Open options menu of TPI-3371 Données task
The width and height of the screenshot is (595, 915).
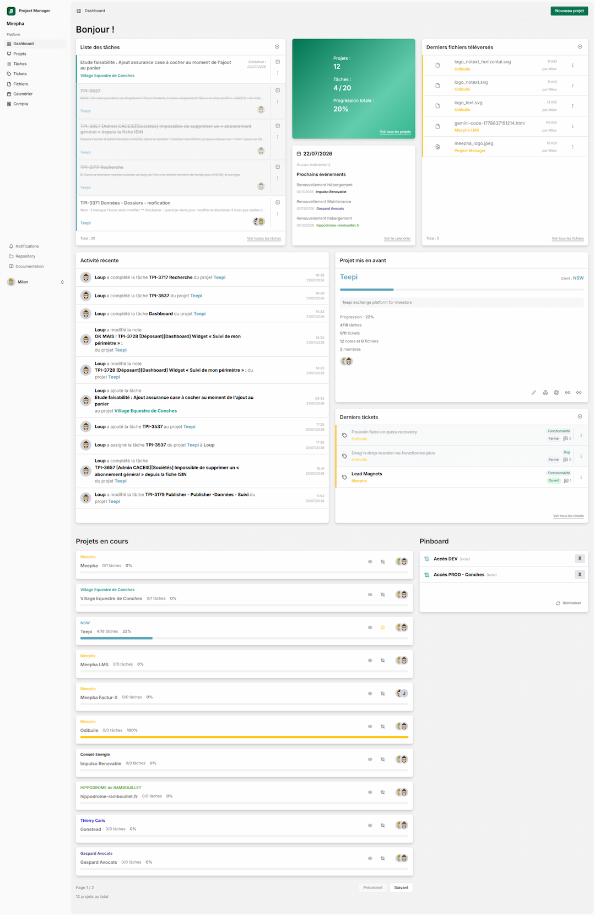(x=278, y=213)
